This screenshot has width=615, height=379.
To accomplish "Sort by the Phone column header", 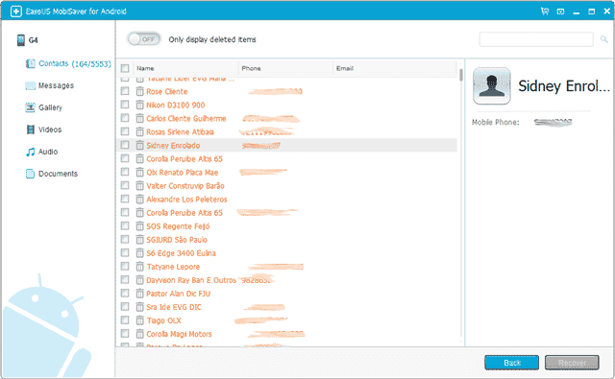I will tap(285, 68).
